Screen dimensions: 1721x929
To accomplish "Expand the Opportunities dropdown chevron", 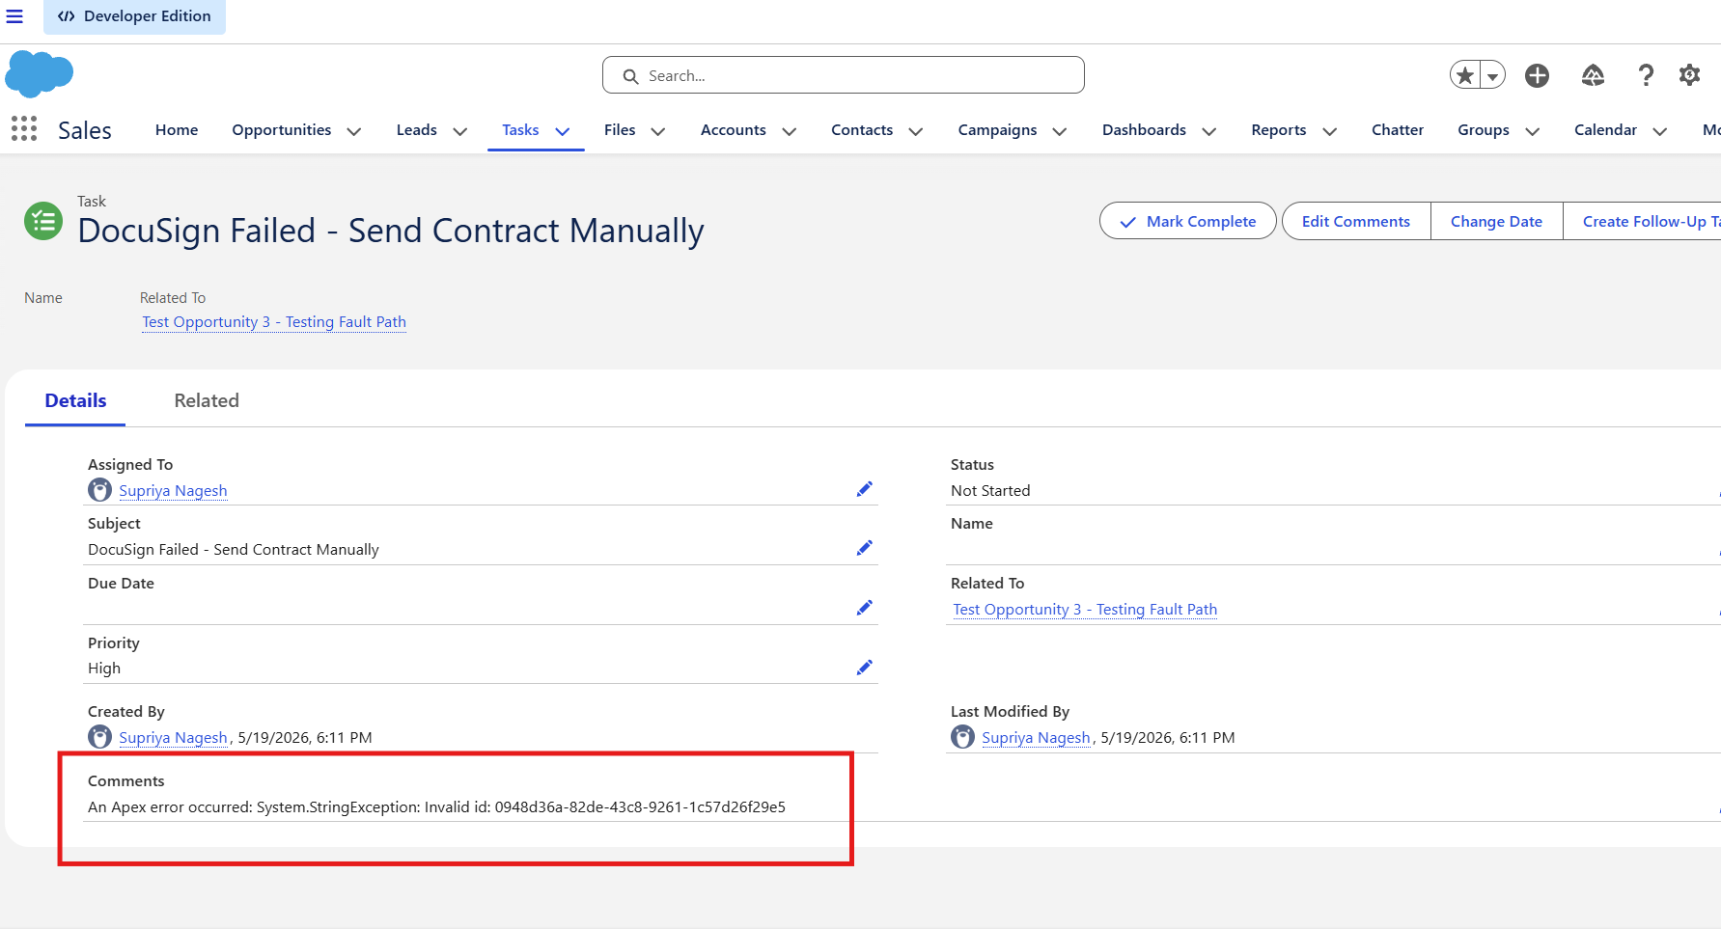I will 354,131.
